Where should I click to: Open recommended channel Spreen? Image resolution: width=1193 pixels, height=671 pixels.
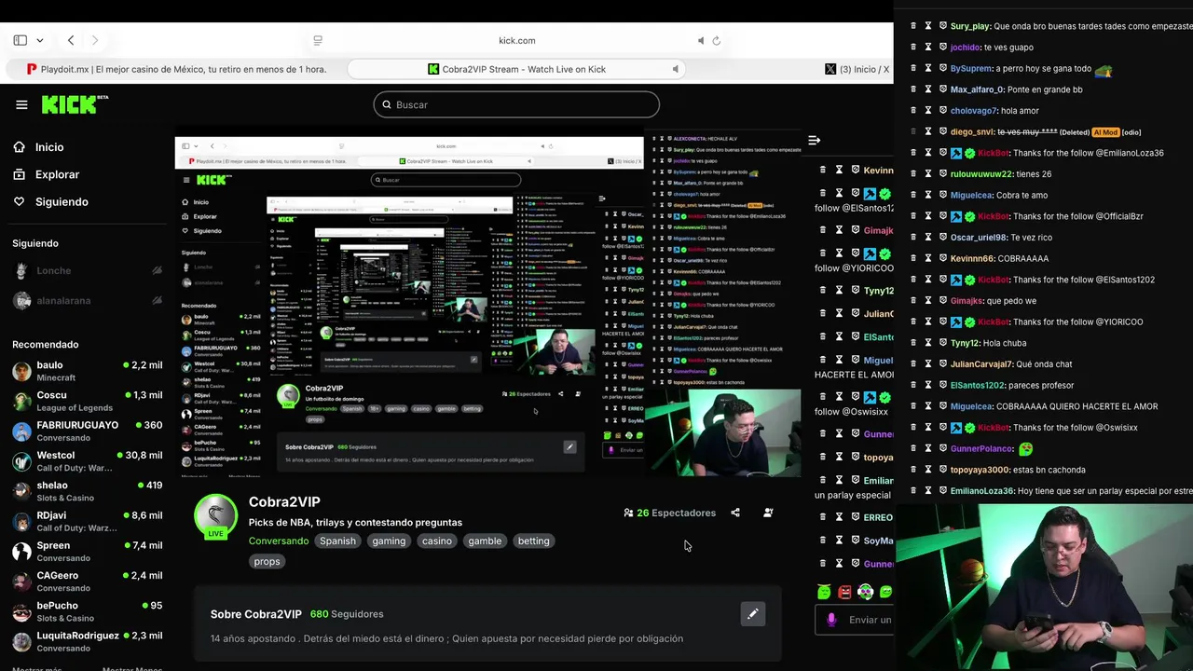(x=87, y=551)
